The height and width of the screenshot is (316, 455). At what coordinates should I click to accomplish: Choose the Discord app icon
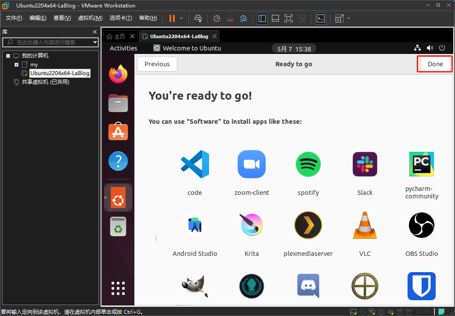tap(308, 286)
